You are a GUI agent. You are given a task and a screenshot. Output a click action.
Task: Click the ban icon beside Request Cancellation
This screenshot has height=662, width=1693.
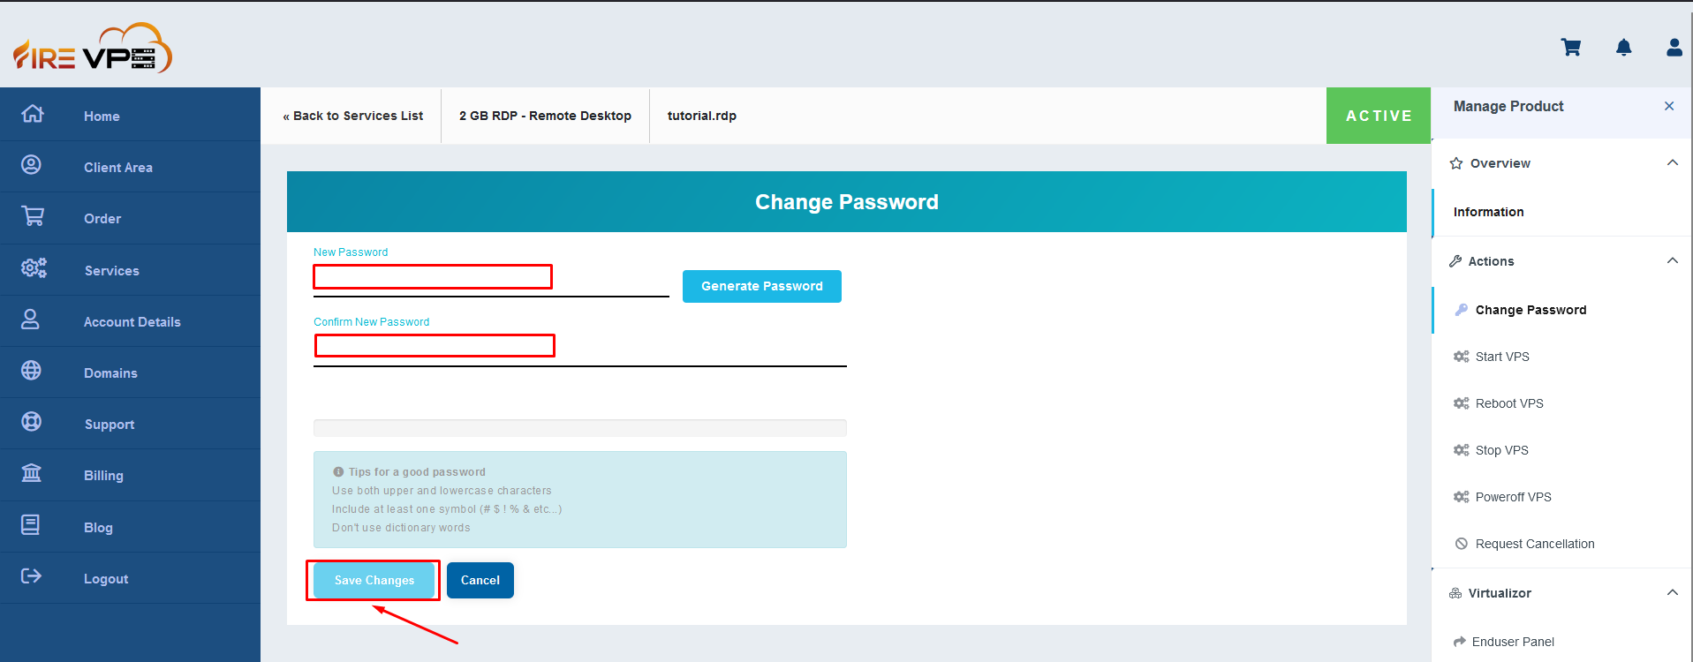pos(1462,544)
